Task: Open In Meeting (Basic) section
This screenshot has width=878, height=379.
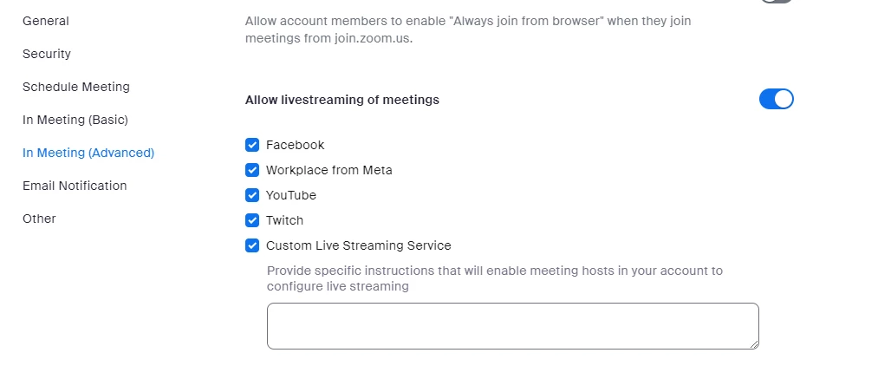Action: tap(75, 120)
